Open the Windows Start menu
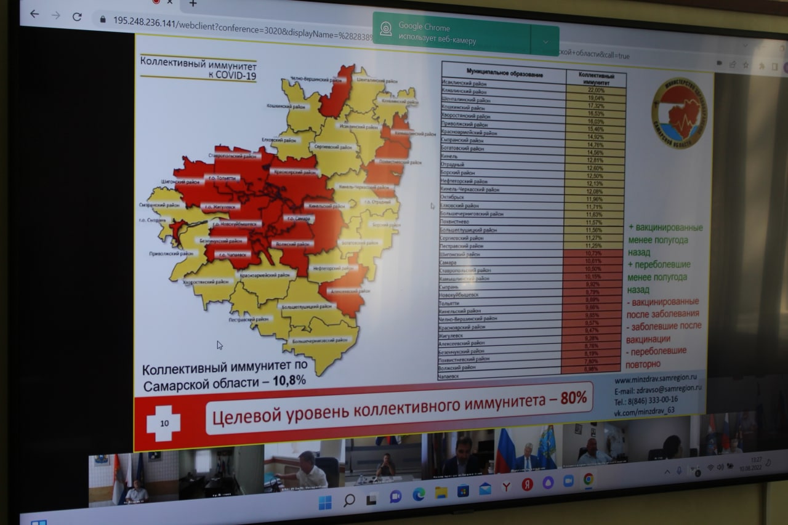This screenshot has height=525, width=788. coord(325,503)
